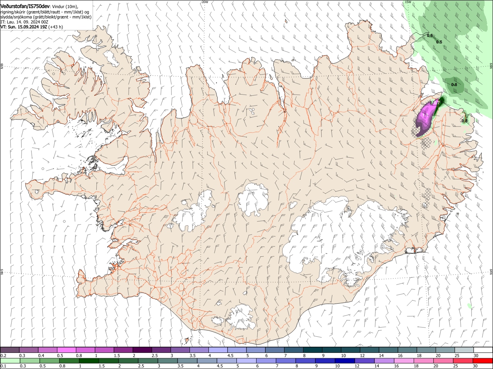
Task: Click the dark green 0.8 rain cell offshore
Action: pyautogui.click(x=454, y=85)
